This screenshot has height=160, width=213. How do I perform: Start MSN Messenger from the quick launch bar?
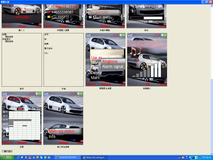(x=34, y=158)
